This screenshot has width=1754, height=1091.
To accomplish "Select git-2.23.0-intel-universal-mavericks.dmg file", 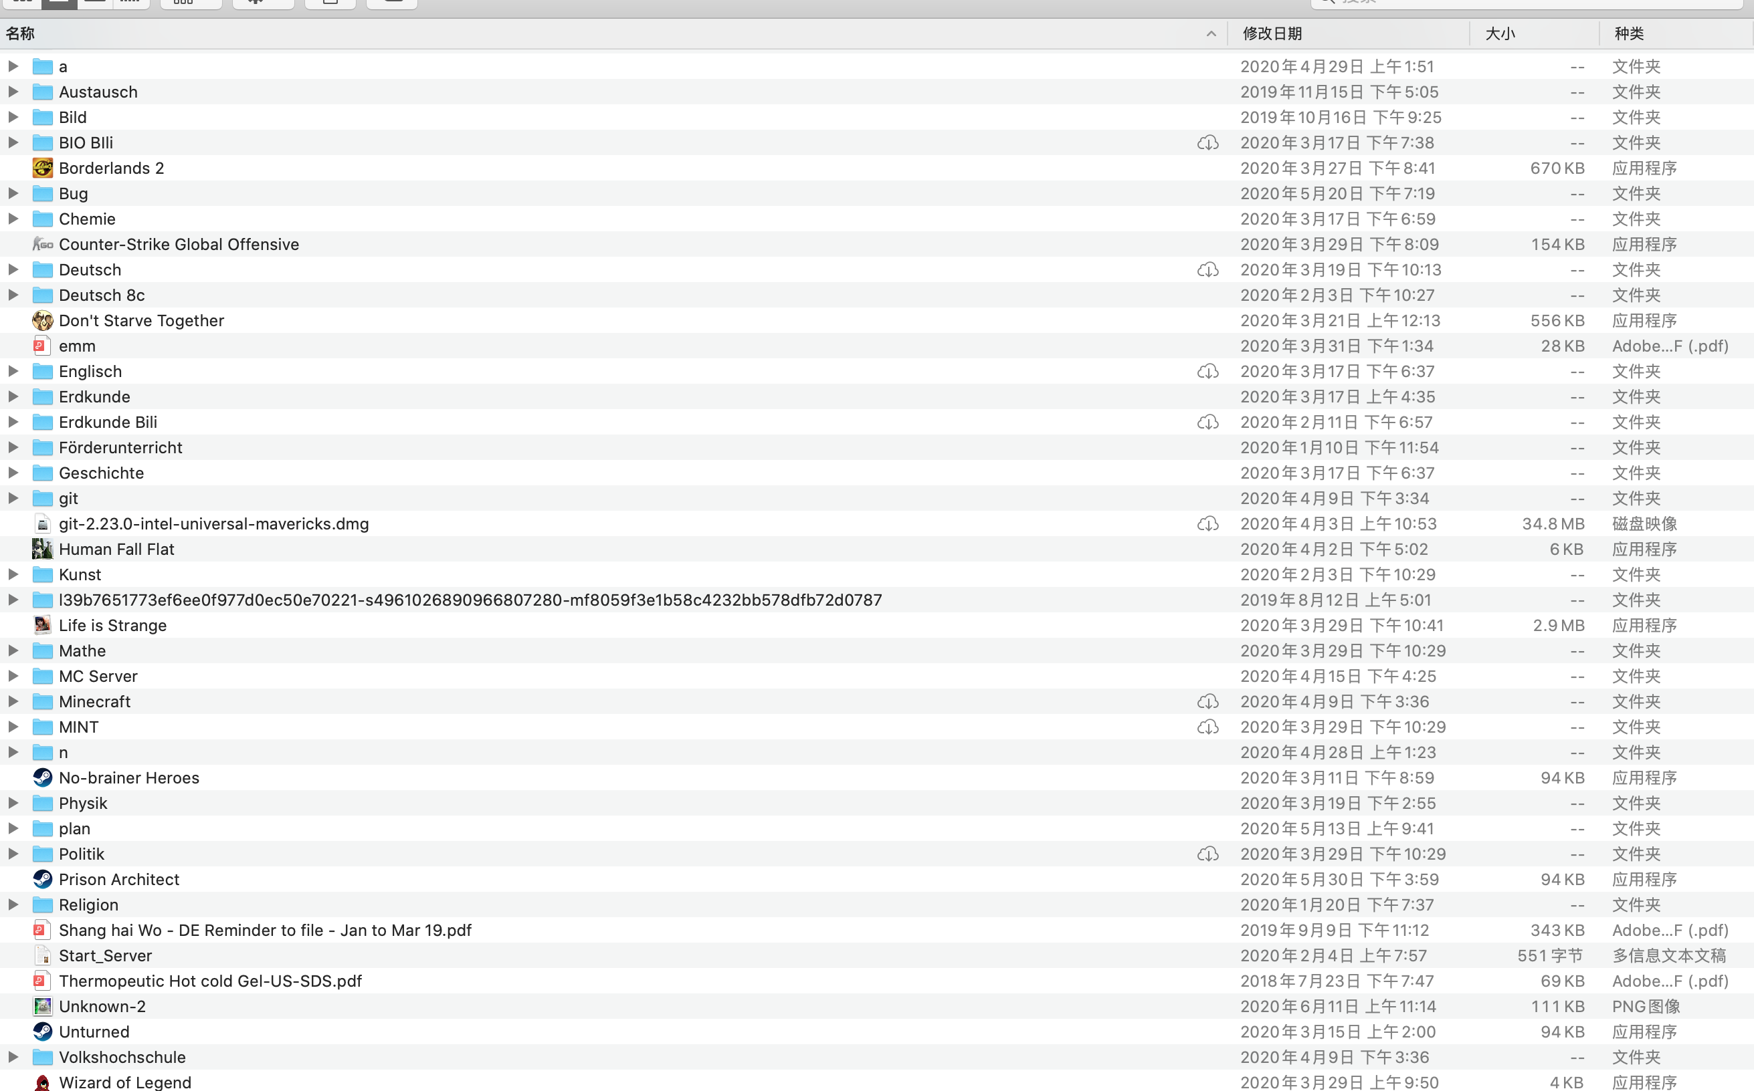I will (x=213, y=524).
